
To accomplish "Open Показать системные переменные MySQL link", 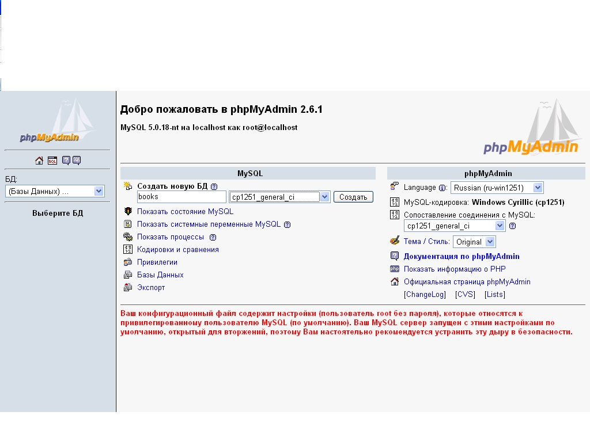I will 209,224.
